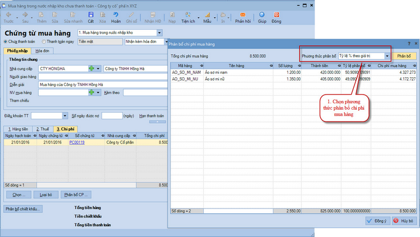The width and height of the screenshot is (420, 237).
Task: Click the Nạp (reload) toolbar icon
Action: pyautogui.click(x=172, y=17)
